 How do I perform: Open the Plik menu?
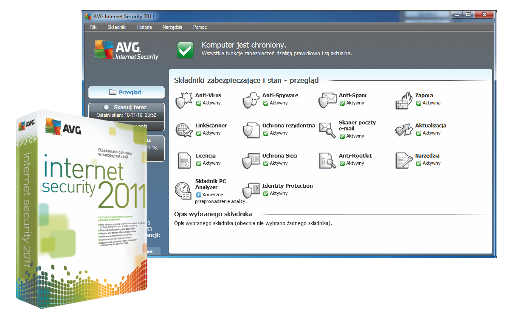coord(93,27)
